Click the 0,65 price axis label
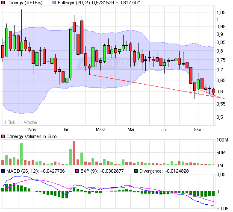 tap(221, 80)
